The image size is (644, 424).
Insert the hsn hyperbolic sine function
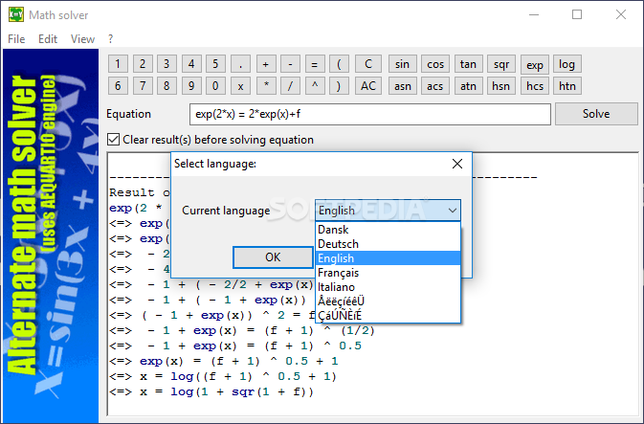tap(501, 86)
